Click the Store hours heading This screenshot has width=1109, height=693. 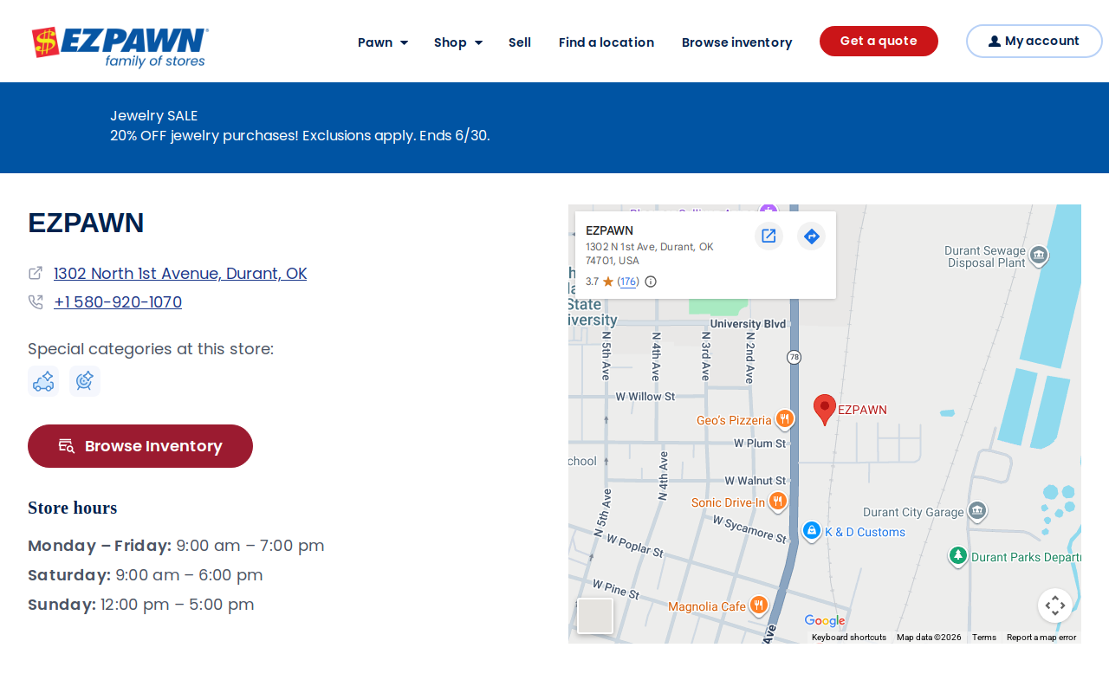(x=73, y=508)
